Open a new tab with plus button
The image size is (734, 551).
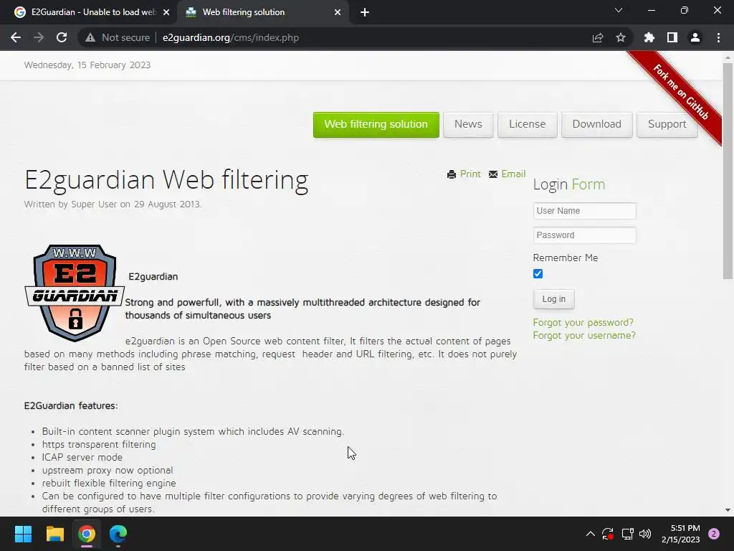[365, 12]
